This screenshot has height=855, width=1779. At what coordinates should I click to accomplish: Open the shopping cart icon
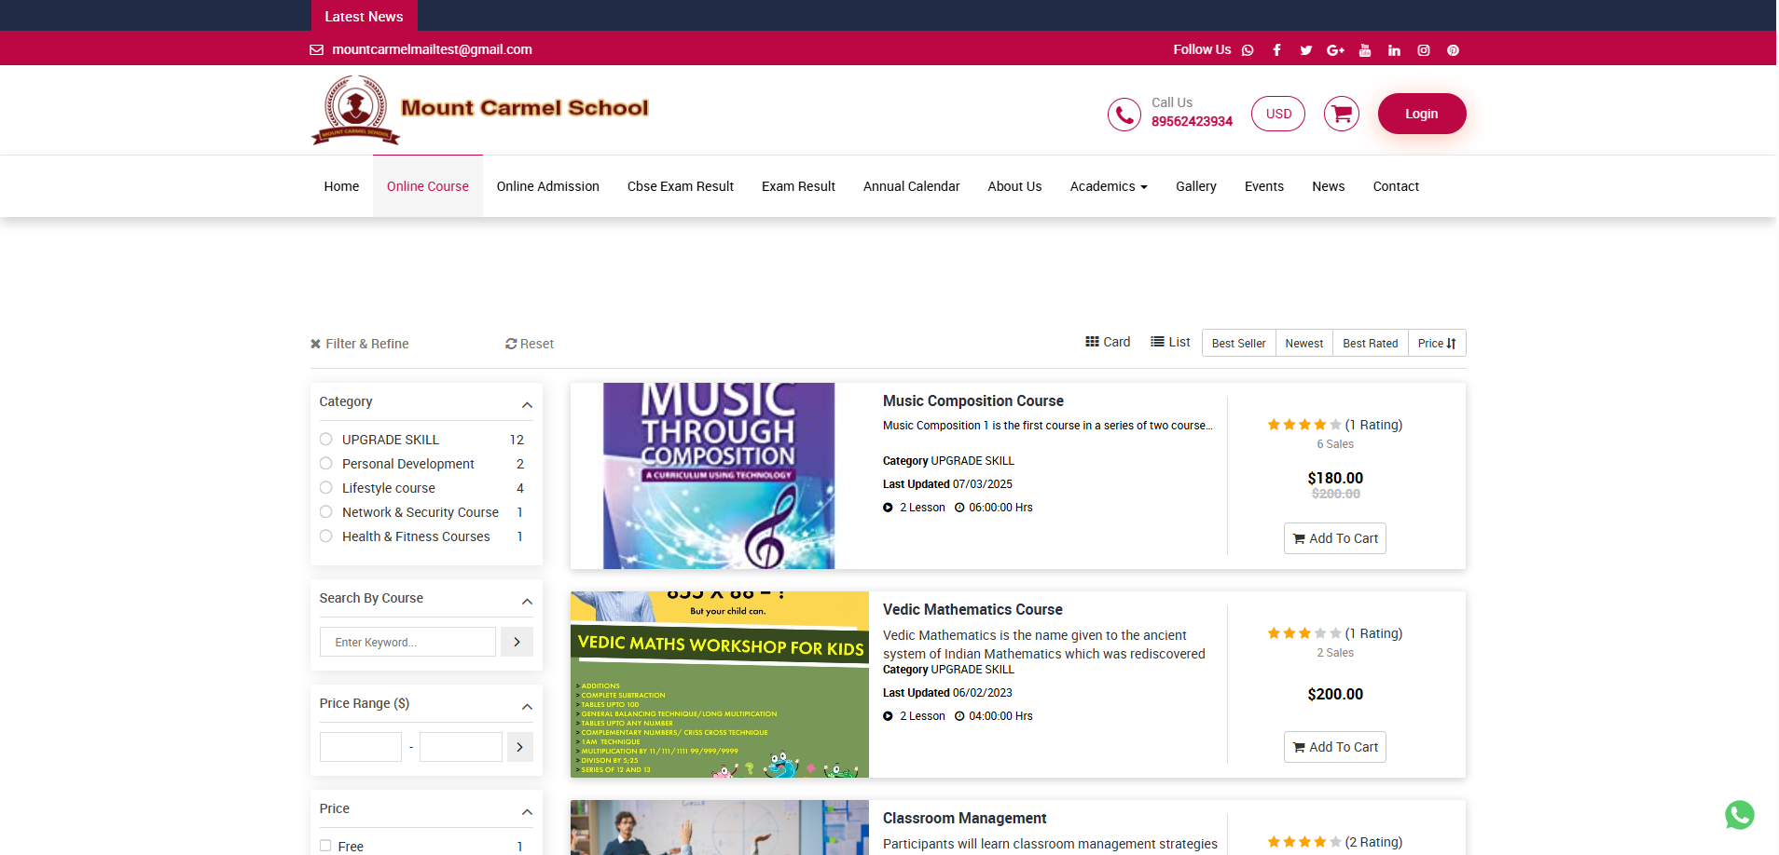coord(1341,114)
